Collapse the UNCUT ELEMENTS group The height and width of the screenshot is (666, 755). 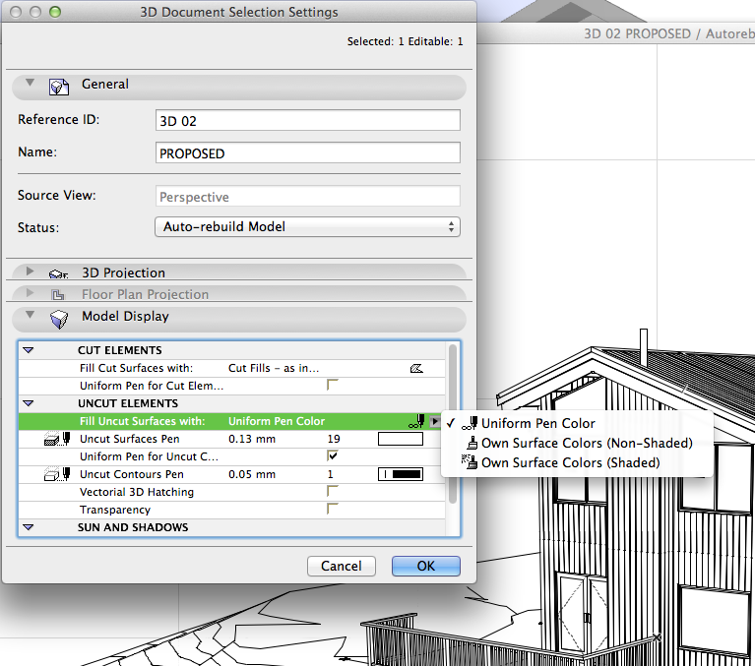(29, 403)
